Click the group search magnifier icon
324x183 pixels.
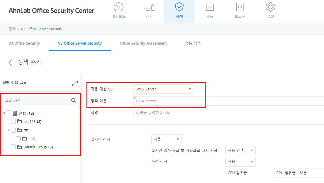pyautogui.click(x=73, y=100)
